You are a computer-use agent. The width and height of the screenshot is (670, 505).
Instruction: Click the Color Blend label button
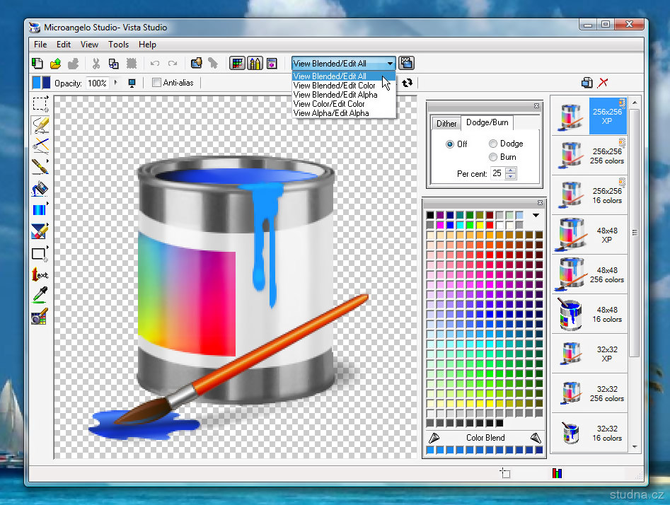pyautogui.click(x=485, y=438)
